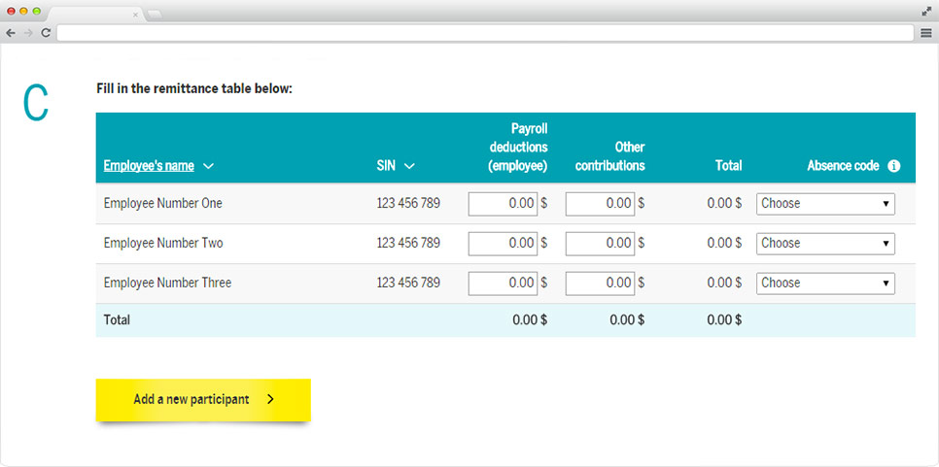939x467 pixels.
Task: Click the Other contributions column header
Action: click(x=610, y=156)
